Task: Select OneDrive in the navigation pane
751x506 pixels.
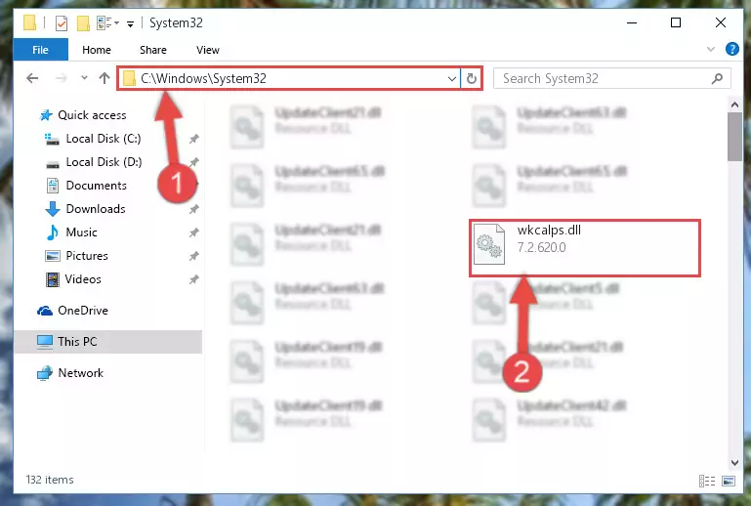Action: click(83, 311)
